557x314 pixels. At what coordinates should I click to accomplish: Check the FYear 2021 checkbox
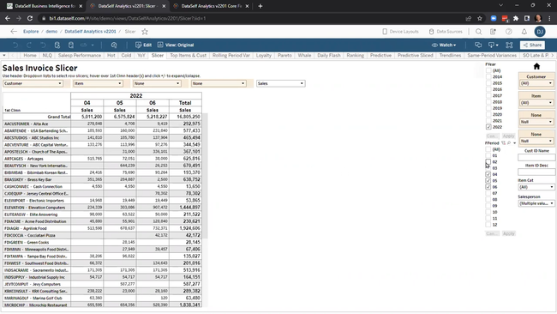[x=488, y=121]
